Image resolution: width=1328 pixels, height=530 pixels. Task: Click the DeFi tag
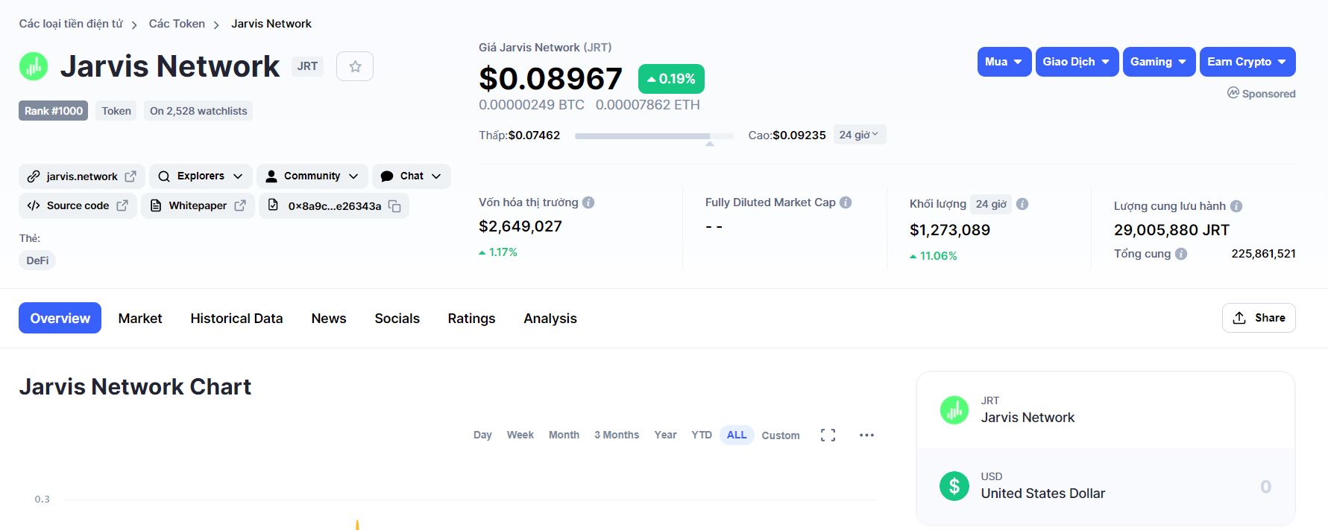click(37, 261)
